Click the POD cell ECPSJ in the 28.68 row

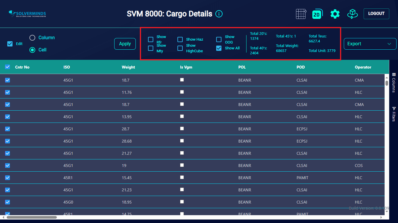pyautogui.click(x=302, y=141)
